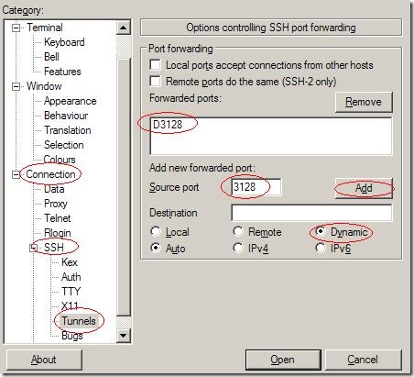Enable remote ports do the same checkbox
Viewport: 414px width, 377px height.
click(x=155, y=81)
